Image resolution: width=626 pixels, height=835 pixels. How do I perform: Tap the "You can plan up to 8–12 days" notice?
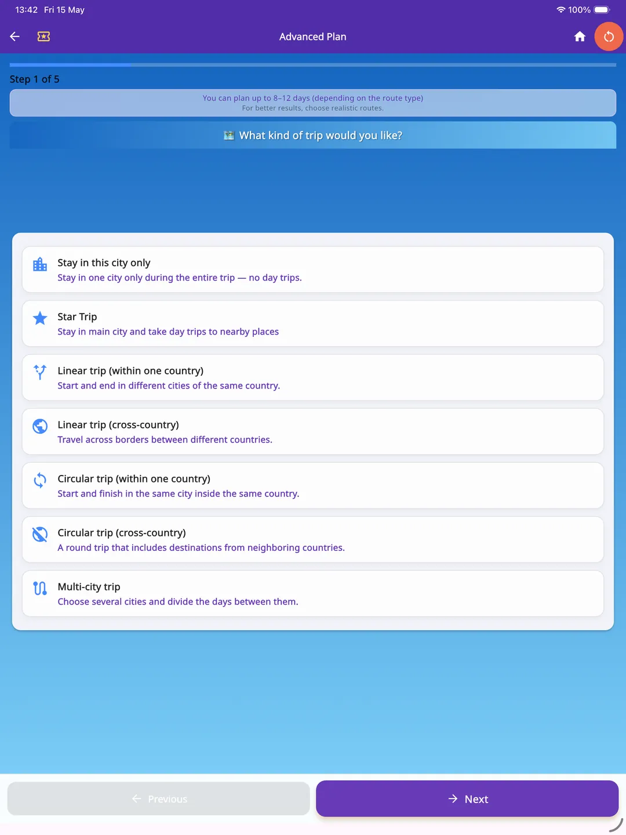pyautogui.click(x=313, y=103)
